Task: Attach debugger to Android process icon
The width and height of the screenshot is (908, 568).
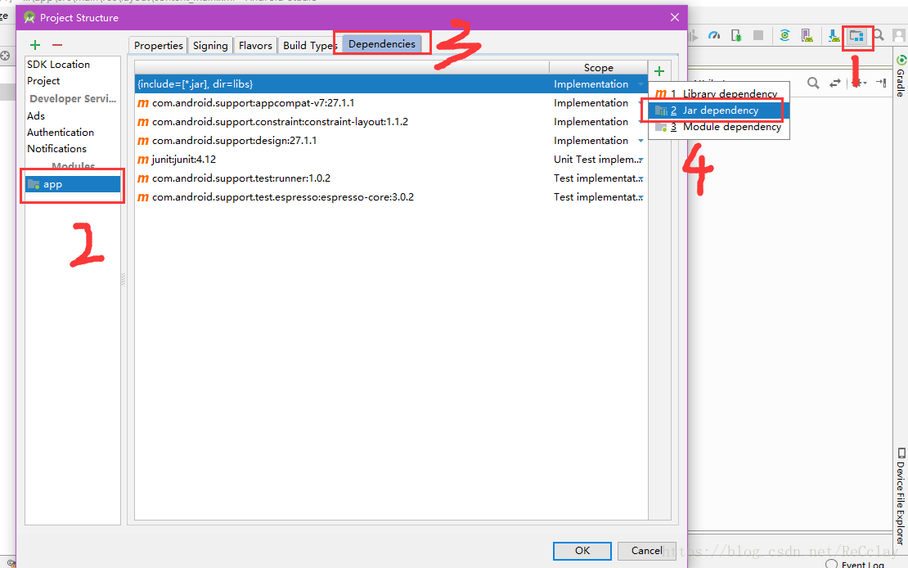Action: (x=736, y=36)
